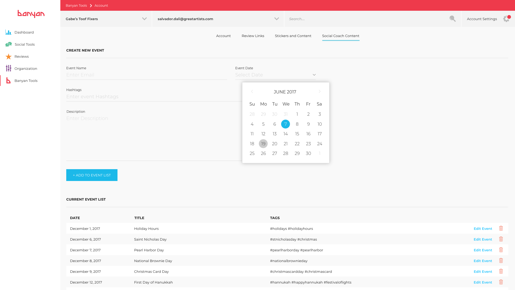
Task: Open Dashboard from sidebar chart icon
Action: click(8, 32)
